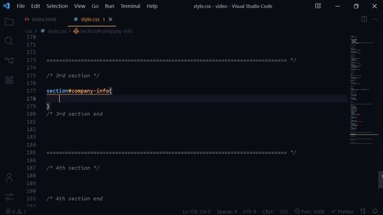
Task: Open the Extensions view
Action: (10, 79)
